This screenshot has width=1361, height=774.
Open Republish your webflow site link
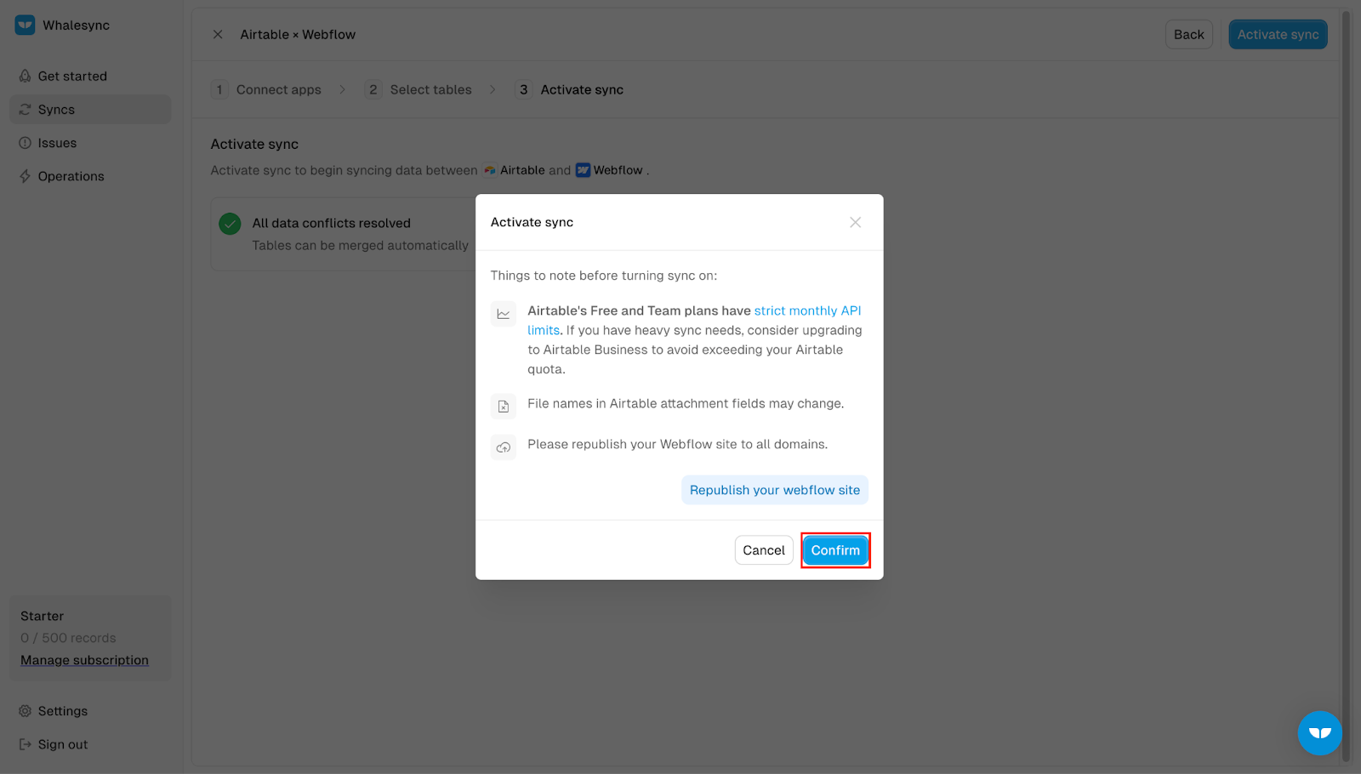tap(774, 490)
